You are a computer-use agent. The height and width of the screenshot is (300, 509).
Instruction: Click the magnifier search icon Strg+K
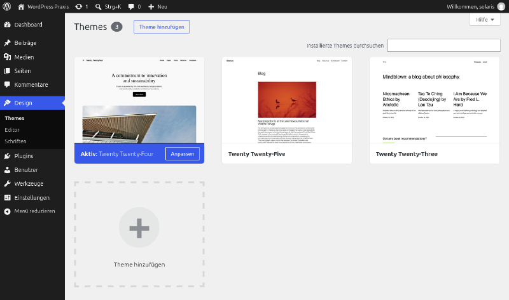point(98,7)
